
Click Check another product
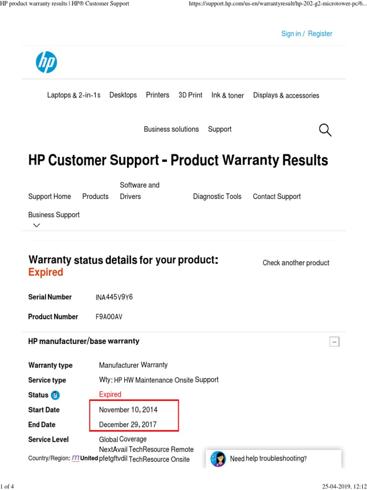296,263
